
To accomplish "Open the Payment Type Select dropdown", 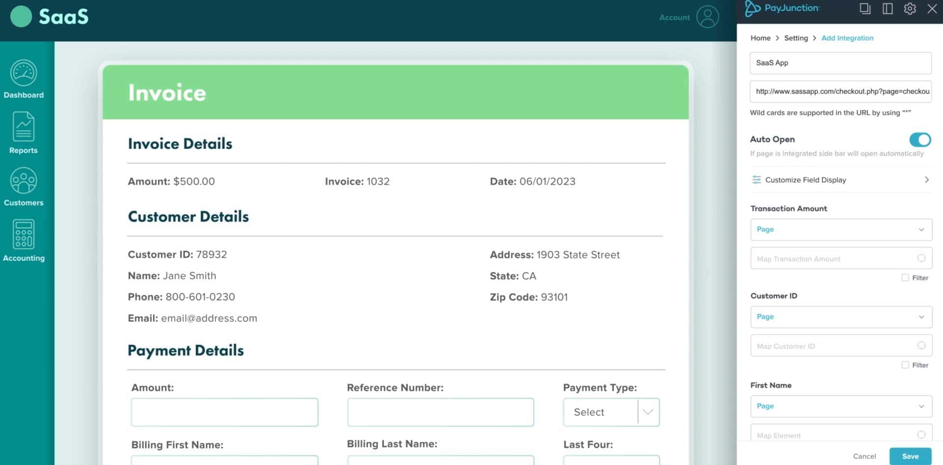I will tap(611, 412).
